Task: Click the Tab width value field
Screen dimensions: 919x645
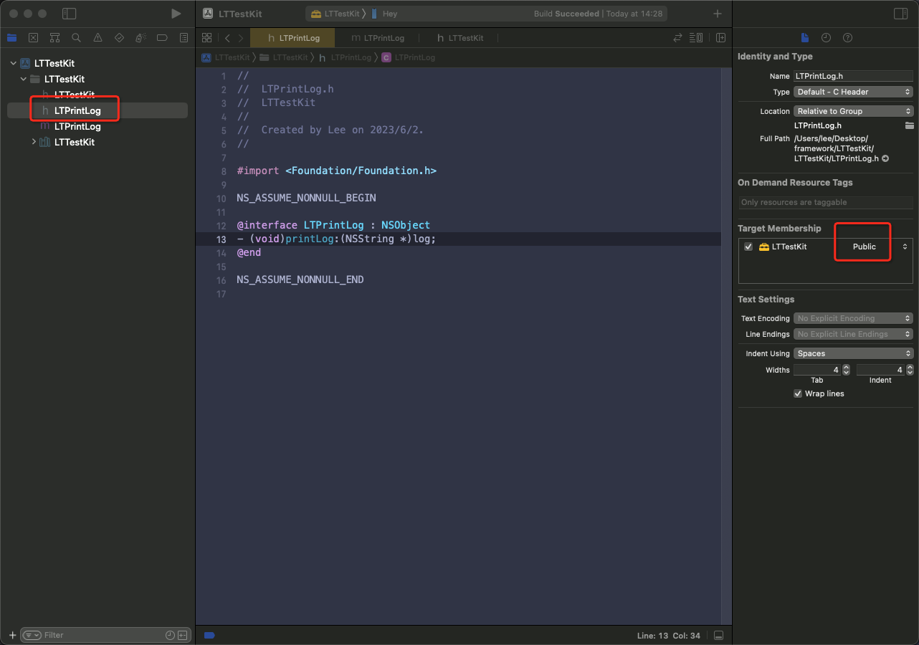Action: (x=817, y=370)
